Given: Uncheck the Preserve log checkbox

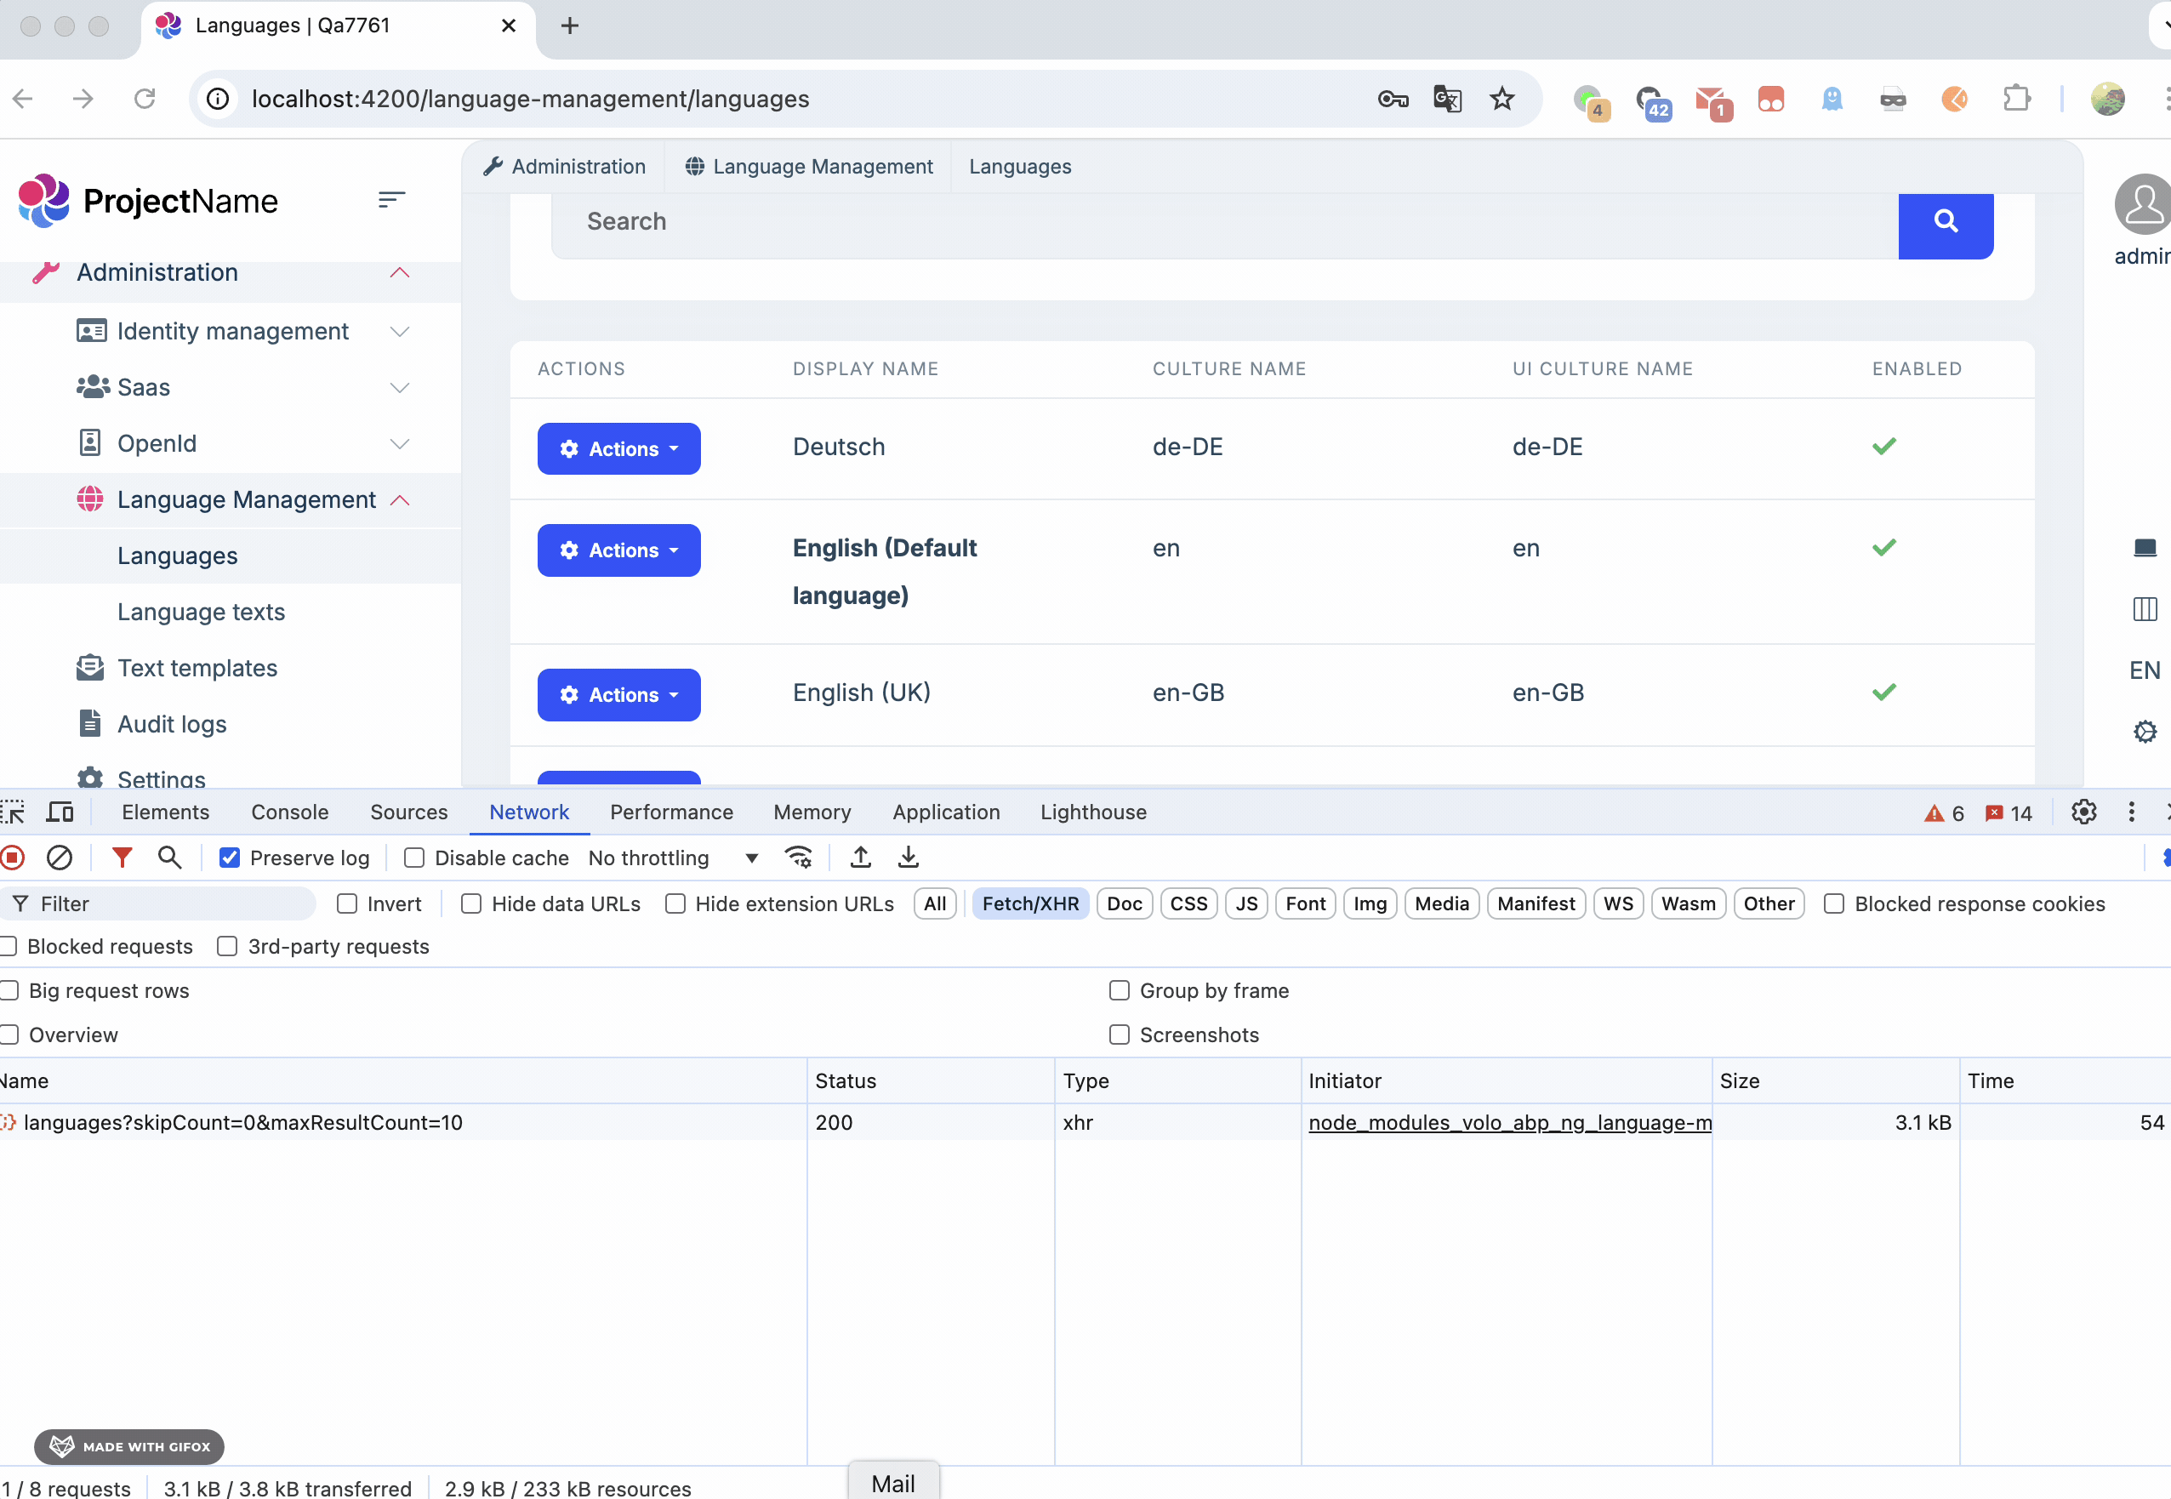Looking at the screenshot, I should pos(230,858).
